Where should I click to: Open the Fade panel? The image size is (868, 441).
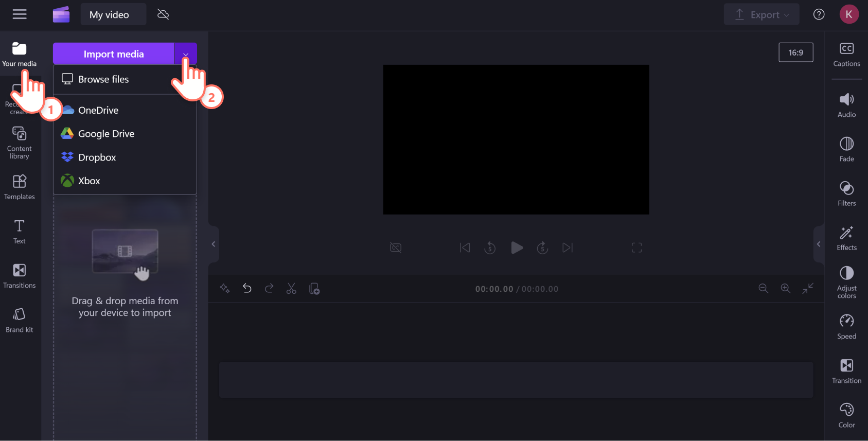click(846, 149)
